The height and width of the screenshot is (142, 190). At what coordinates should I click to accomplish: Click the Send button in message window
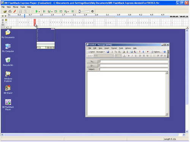[x=91, y=52]
